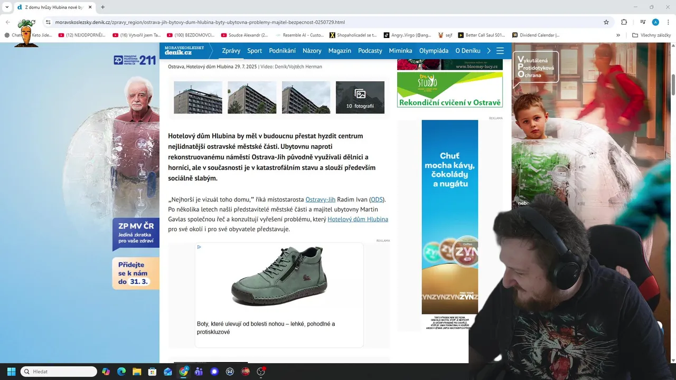The width and height of the screenshot is (676, 380).
Task: Open the Podcasty section
Action: tap(370, 51)
